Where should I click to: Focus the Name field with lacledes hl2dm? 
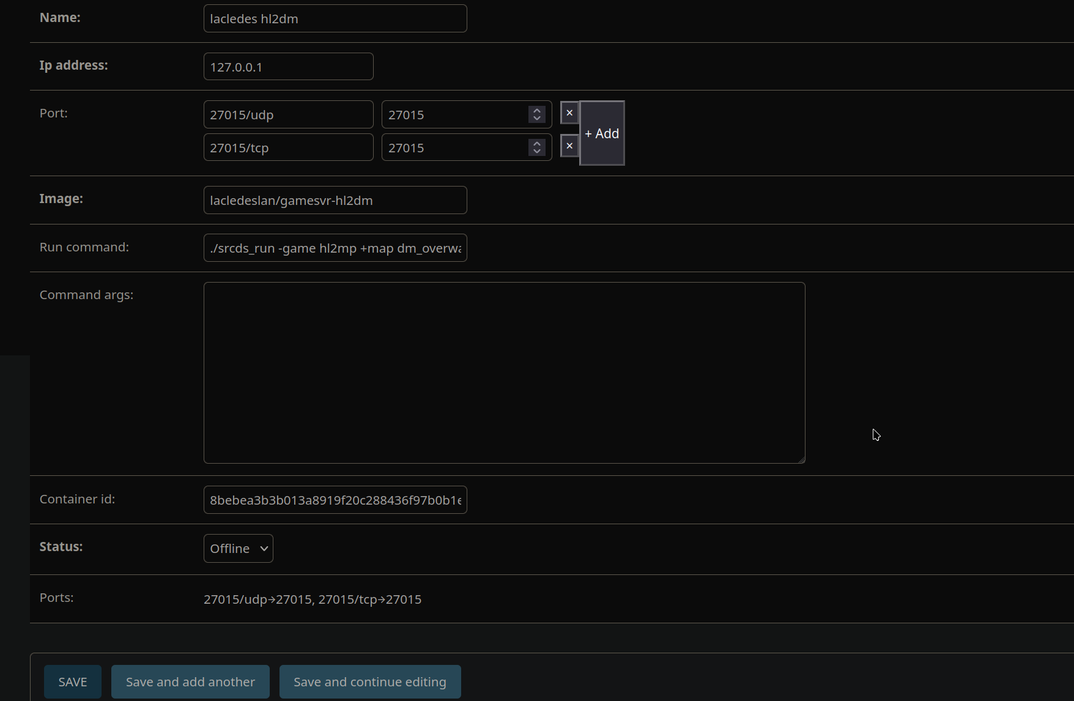coord(335,18)
